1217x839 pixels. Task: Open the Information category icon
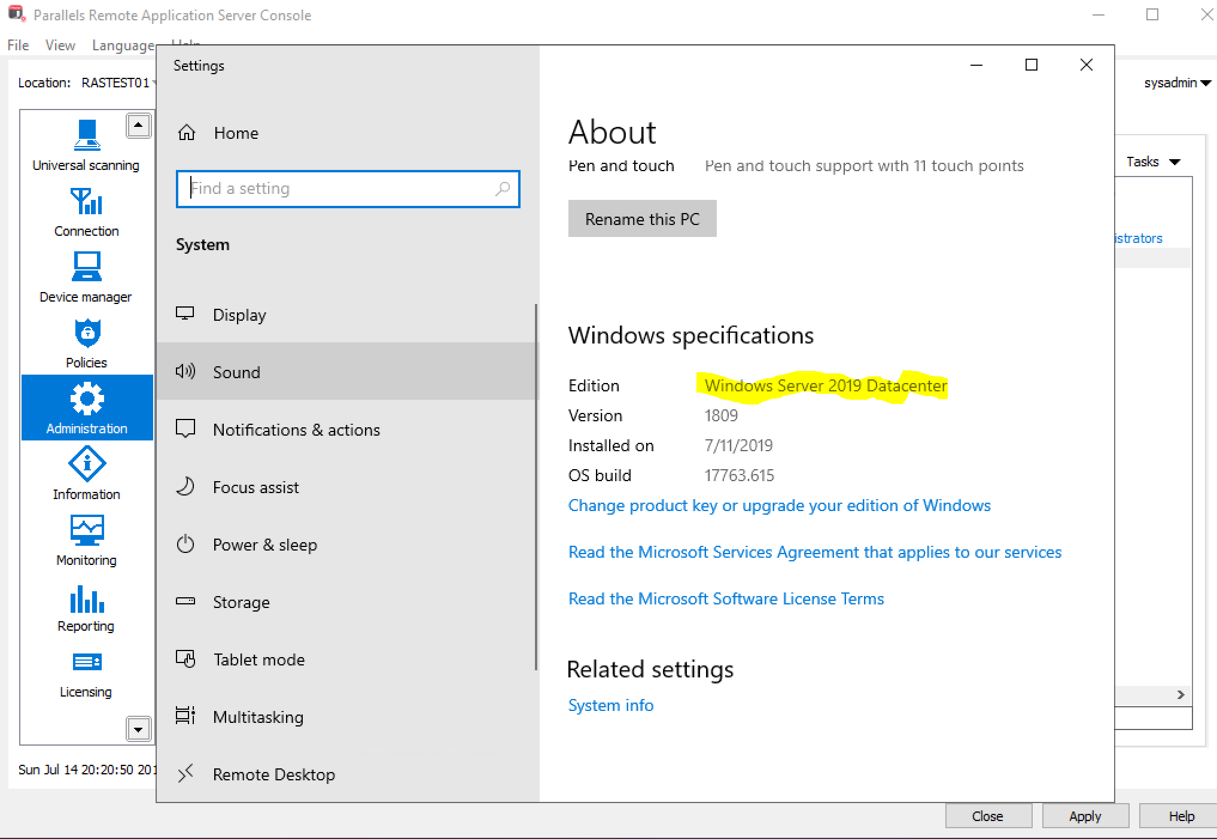87,464
